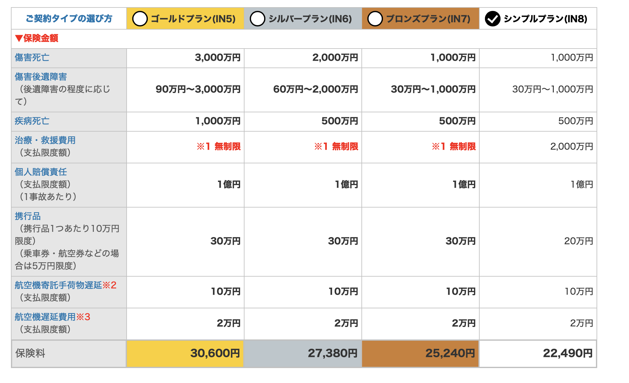Select the シルバープラン(IN6) radio button
Viewport: 629px width, 383px height.
point(258,19)
